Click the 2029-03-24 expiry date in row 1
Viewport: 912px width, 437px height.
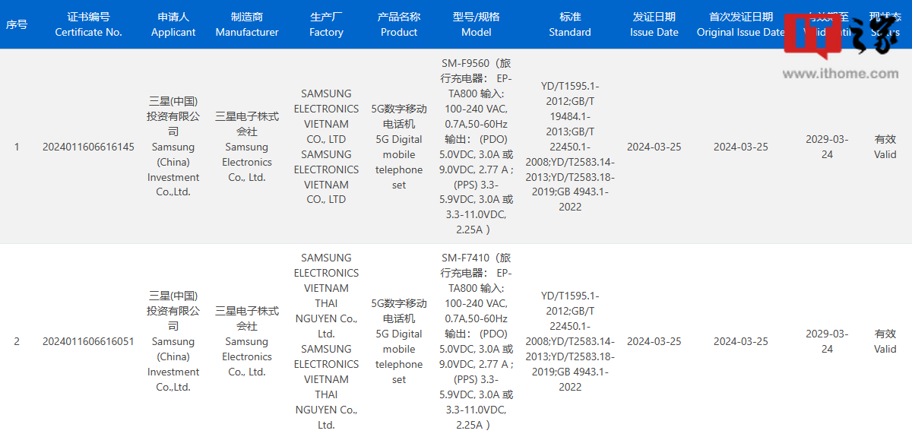[827, 147]
